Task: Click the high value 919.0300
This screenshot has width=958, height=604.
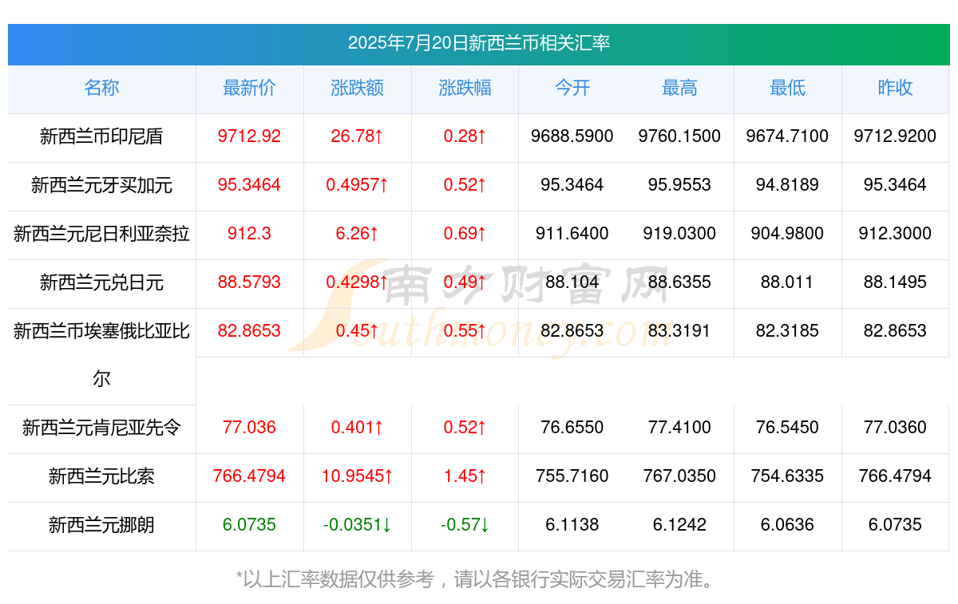Action: pyautogui.click(x=679, y=234)
